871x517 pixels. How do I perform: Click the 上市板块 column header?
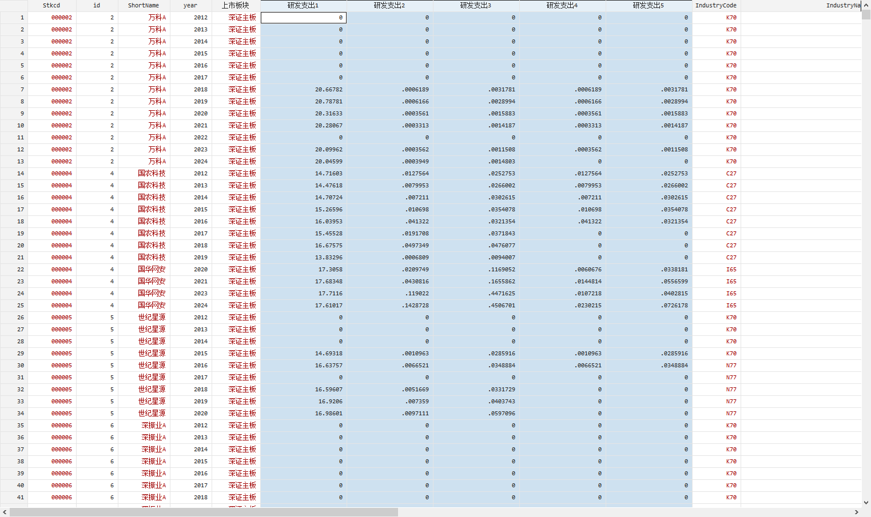click(x=236, y=6)
